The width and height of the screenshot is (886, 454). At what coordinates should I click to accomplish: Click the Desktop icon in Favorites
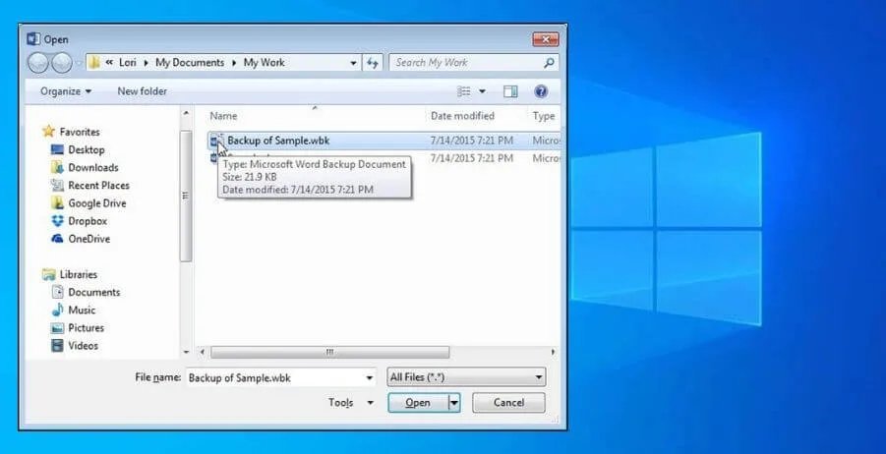[57, 149]
